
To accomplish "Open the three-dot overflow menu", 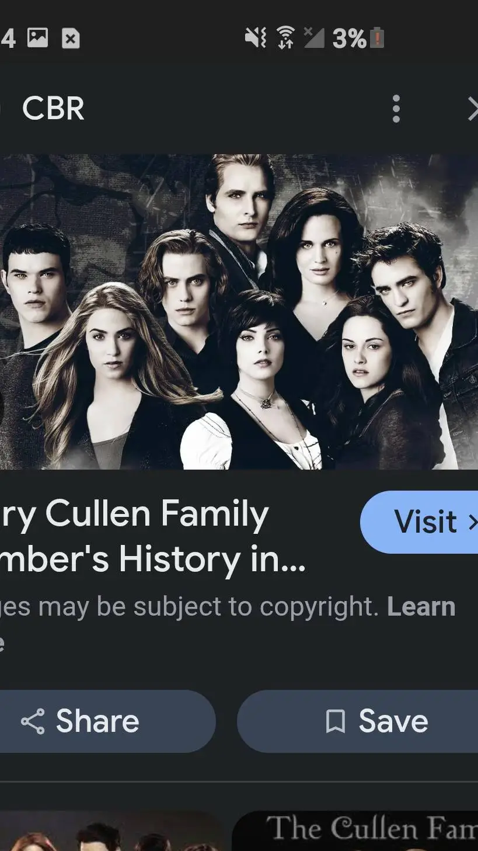I will [x=396, y=109].
